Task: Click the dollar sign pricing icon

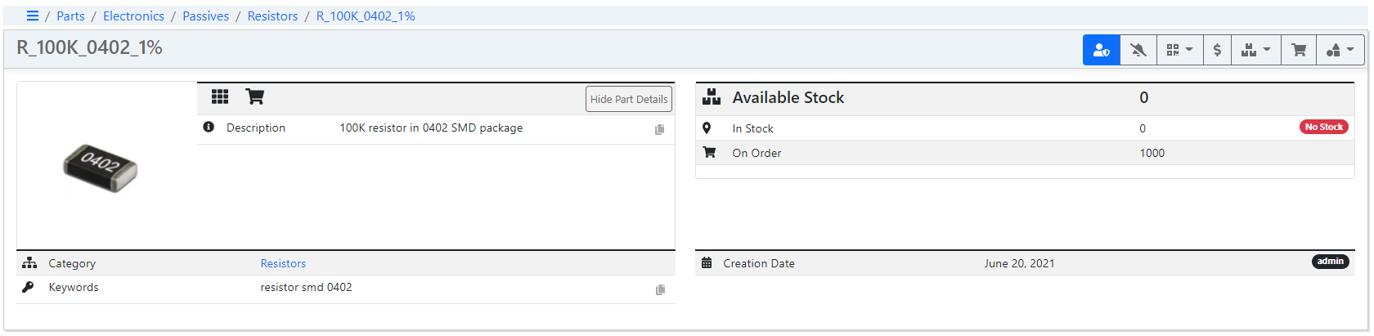Action: pos(1217,50)
